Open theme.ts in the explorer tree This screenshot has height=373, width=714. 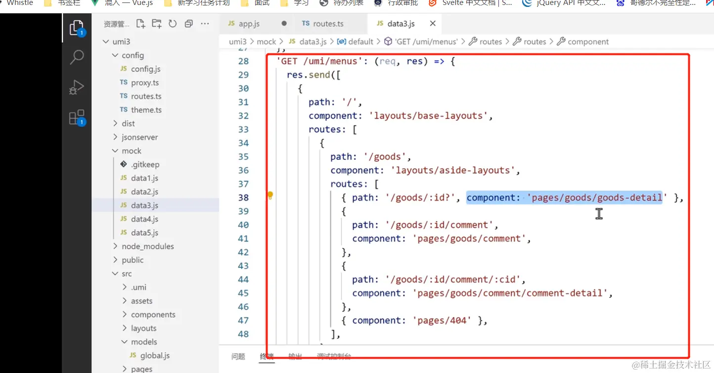coord(146,110)
